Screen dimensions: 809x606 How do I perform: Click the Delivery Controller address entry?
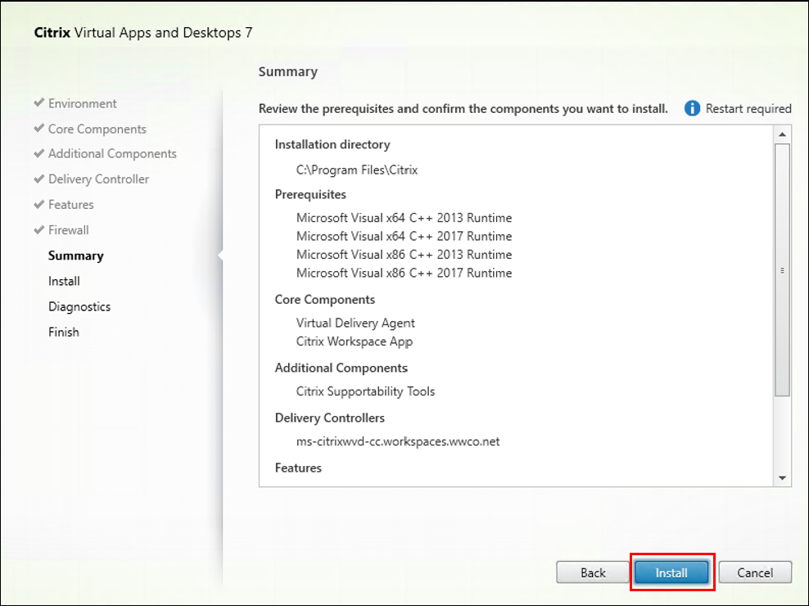tap(398, 441)
